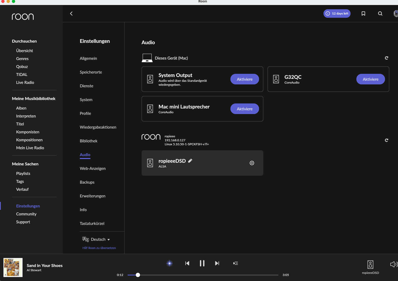Edit ropieeeDSD name with pencil icon
Screen dimensions: 398x281
click(x=190, y=161)
